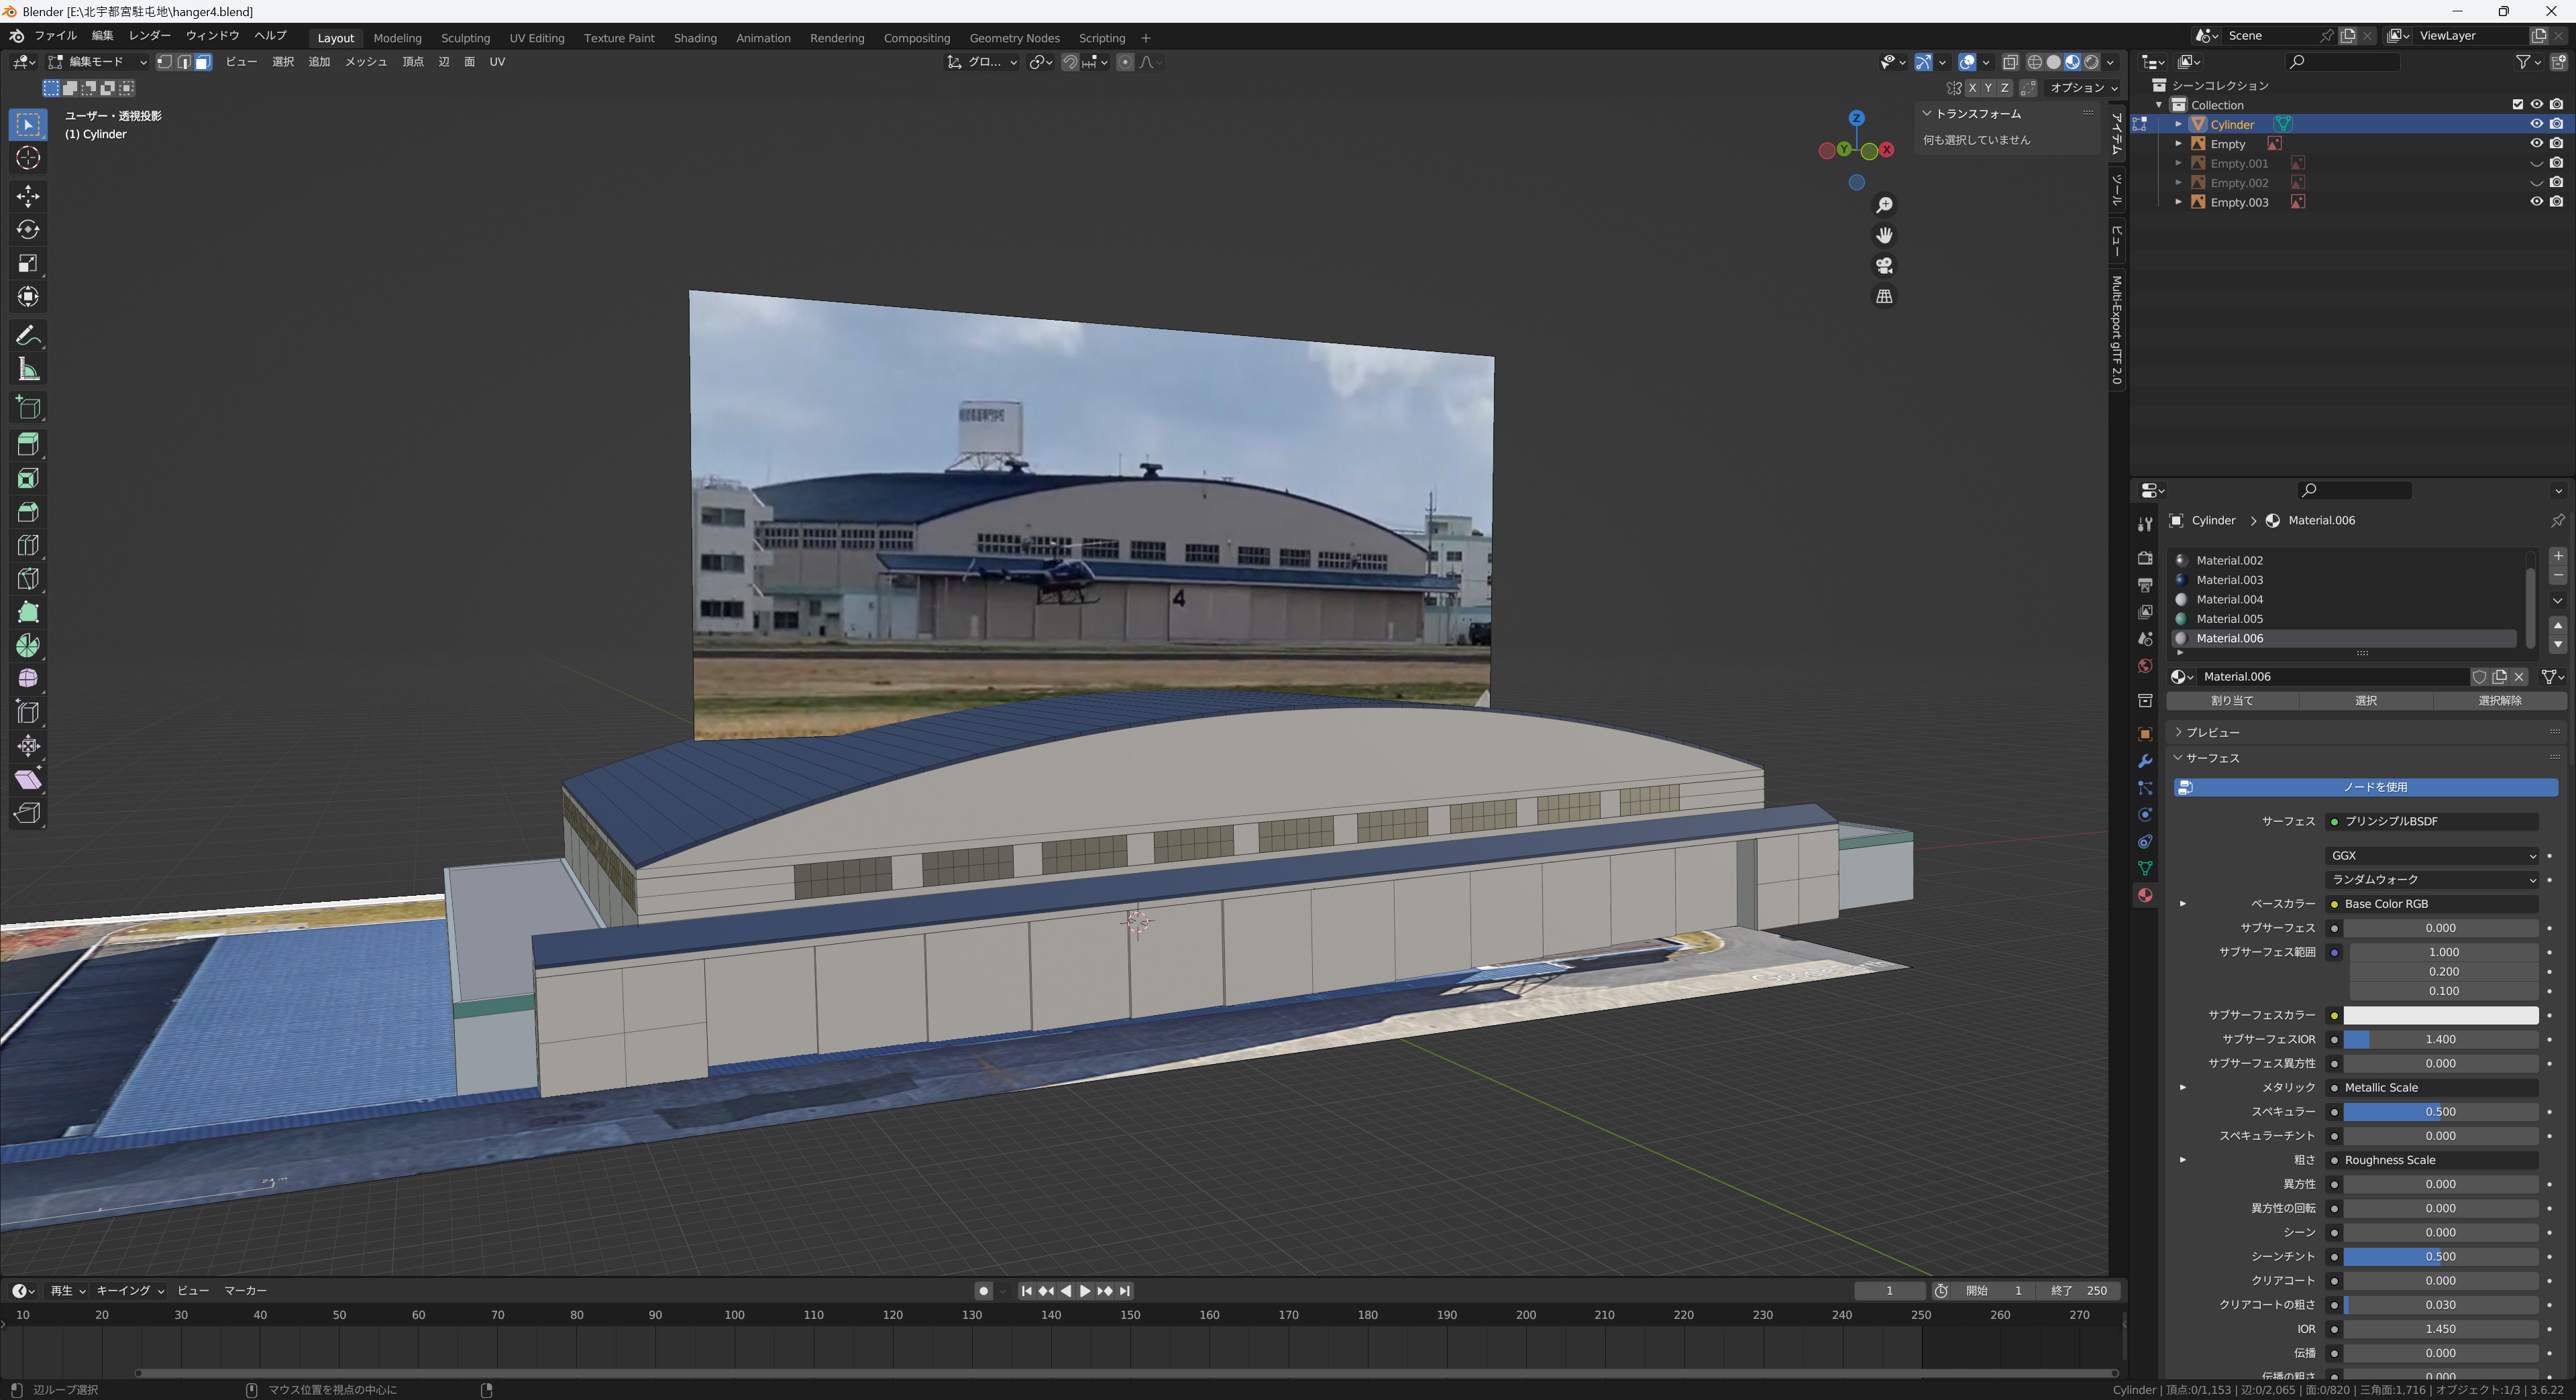
Task: Toggle camera view in viewport
Action: pos(1884,266)
